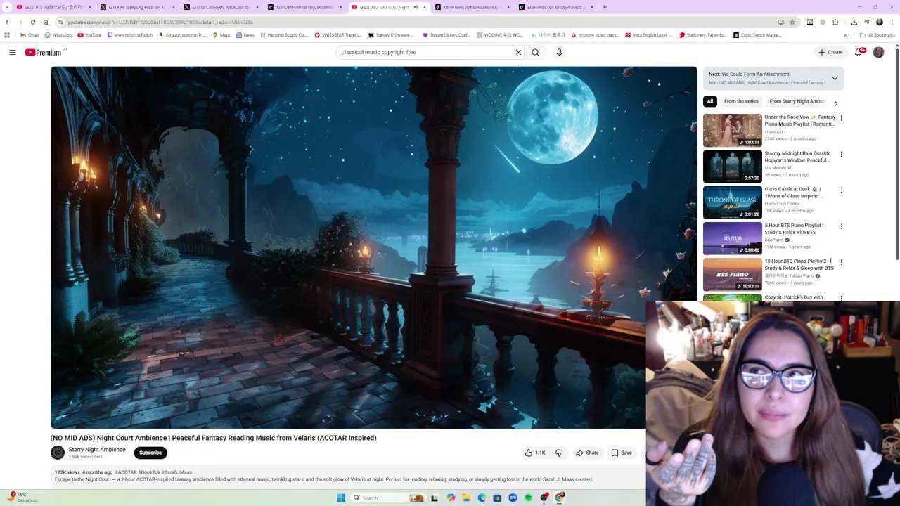Open Zoom from the taskbar
This screenshot has height=506, width=900.
pyautogui.click(x=513, y=498)
